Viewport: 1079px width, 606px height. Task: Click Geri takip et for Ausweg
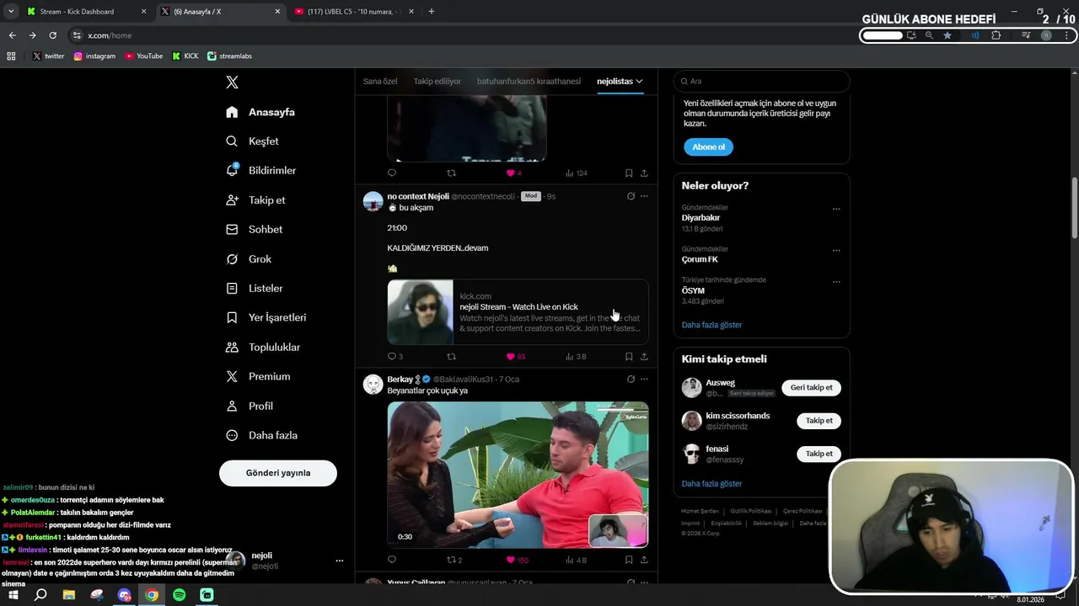pyautogui.click(x=811, y=388)
